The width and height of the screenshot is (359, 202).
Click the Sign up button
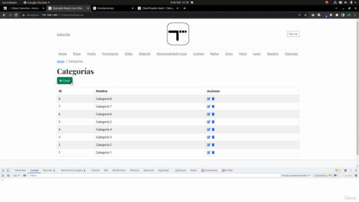coord(293,34)
